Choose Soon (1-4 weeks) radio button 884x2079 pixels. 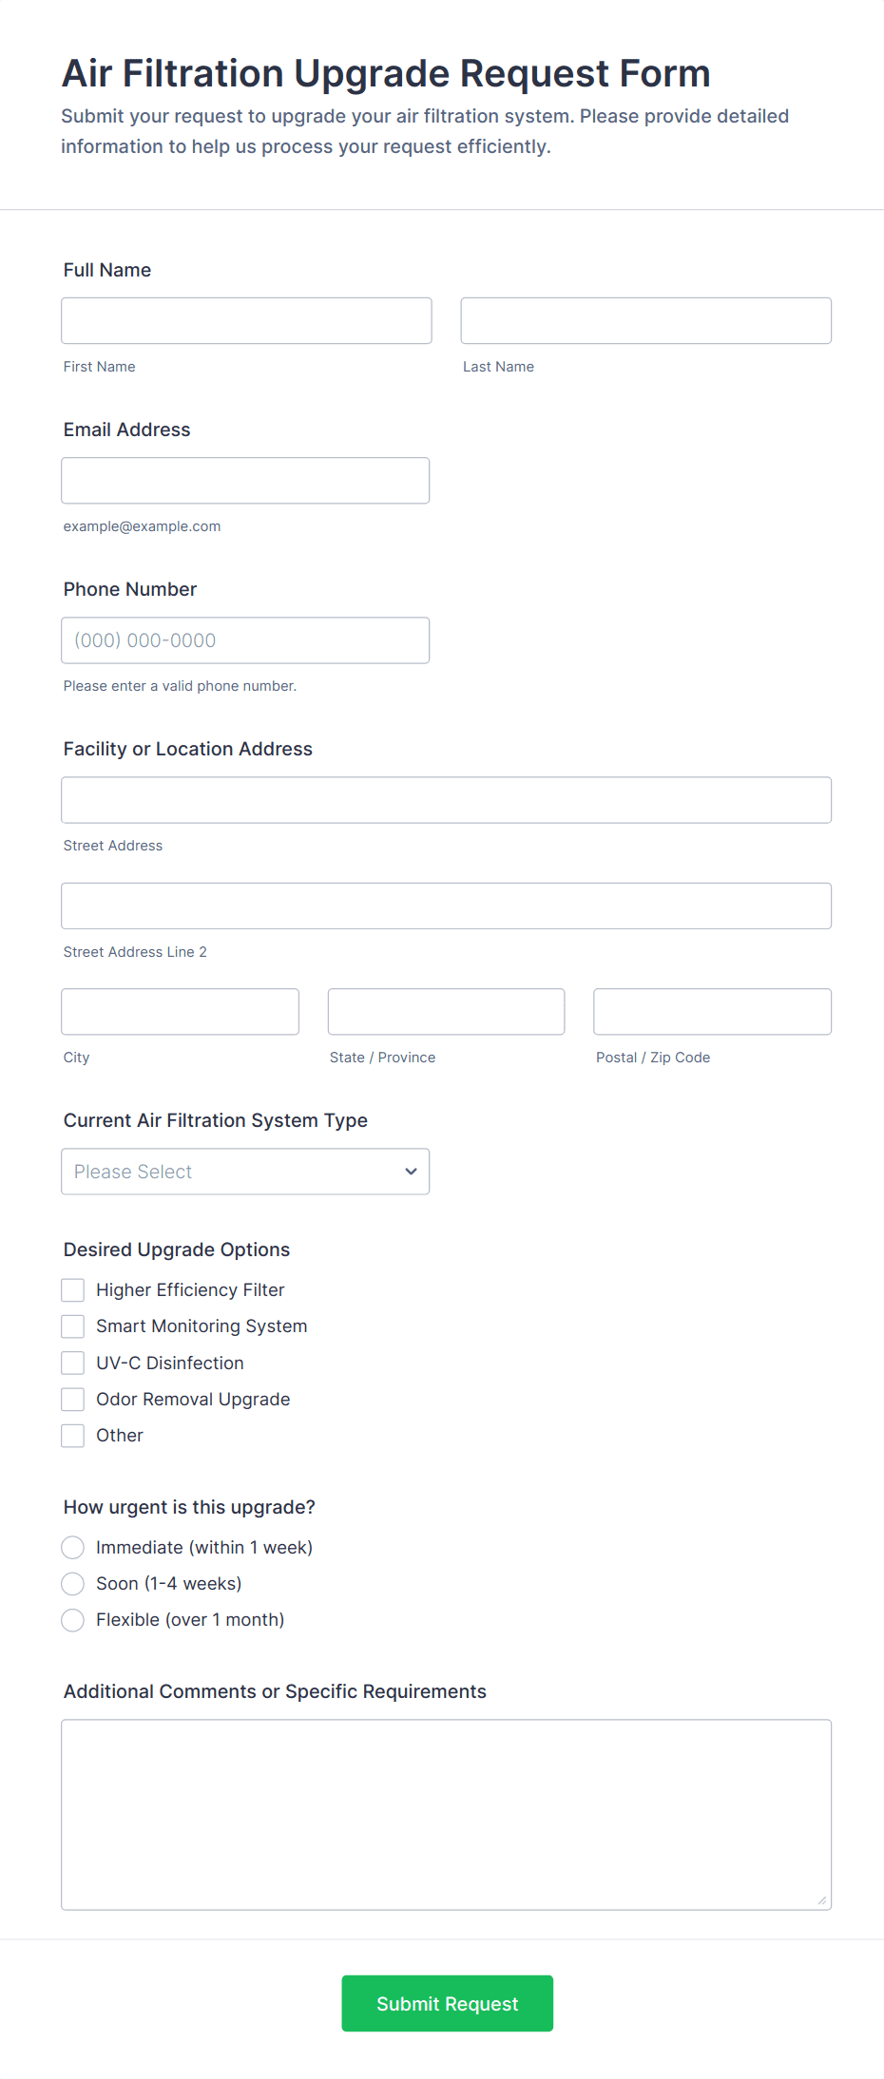pyautogui.click(x=73, y=1584)
